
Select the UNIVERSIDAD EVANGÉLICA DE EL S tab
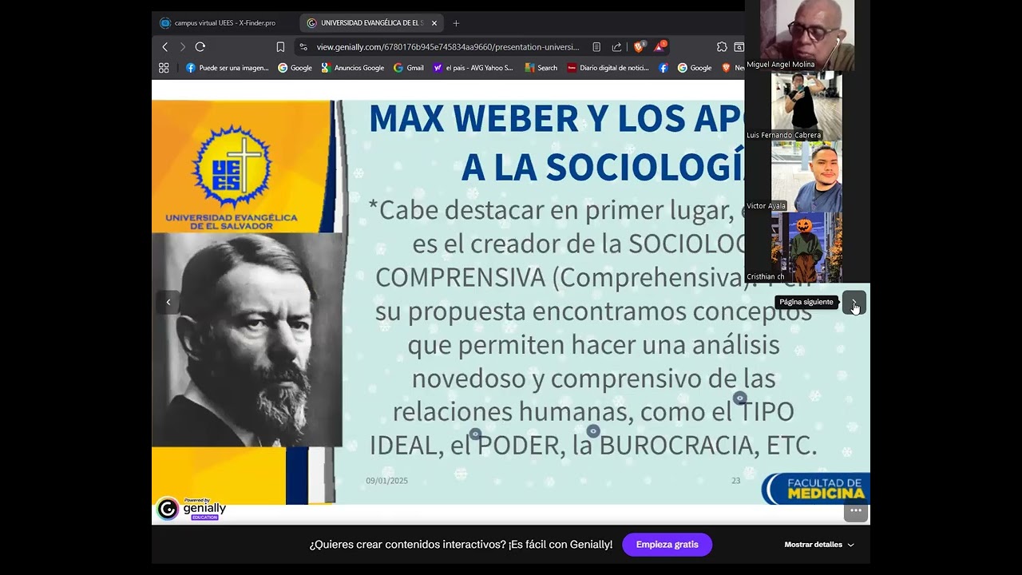coord(372,23)
